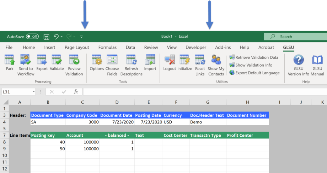Click into the formula bar input
The image size is (327, 173).
click(205, 92)
